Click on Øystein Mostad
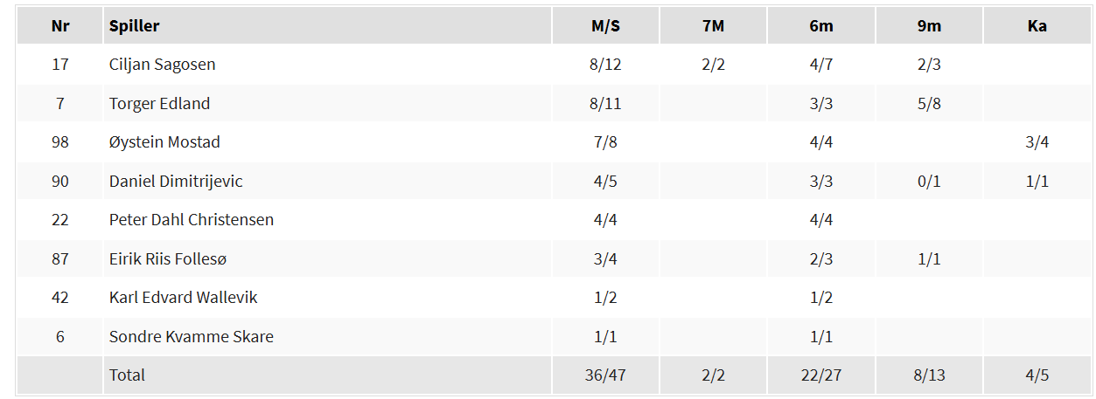This screenshot has width=1096, height=399. pos(164,142)
